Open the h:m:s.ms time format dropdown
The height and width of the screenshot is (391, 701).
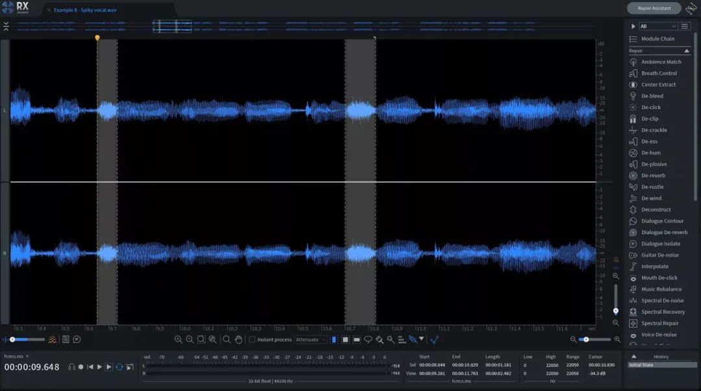tap(16, 356)
